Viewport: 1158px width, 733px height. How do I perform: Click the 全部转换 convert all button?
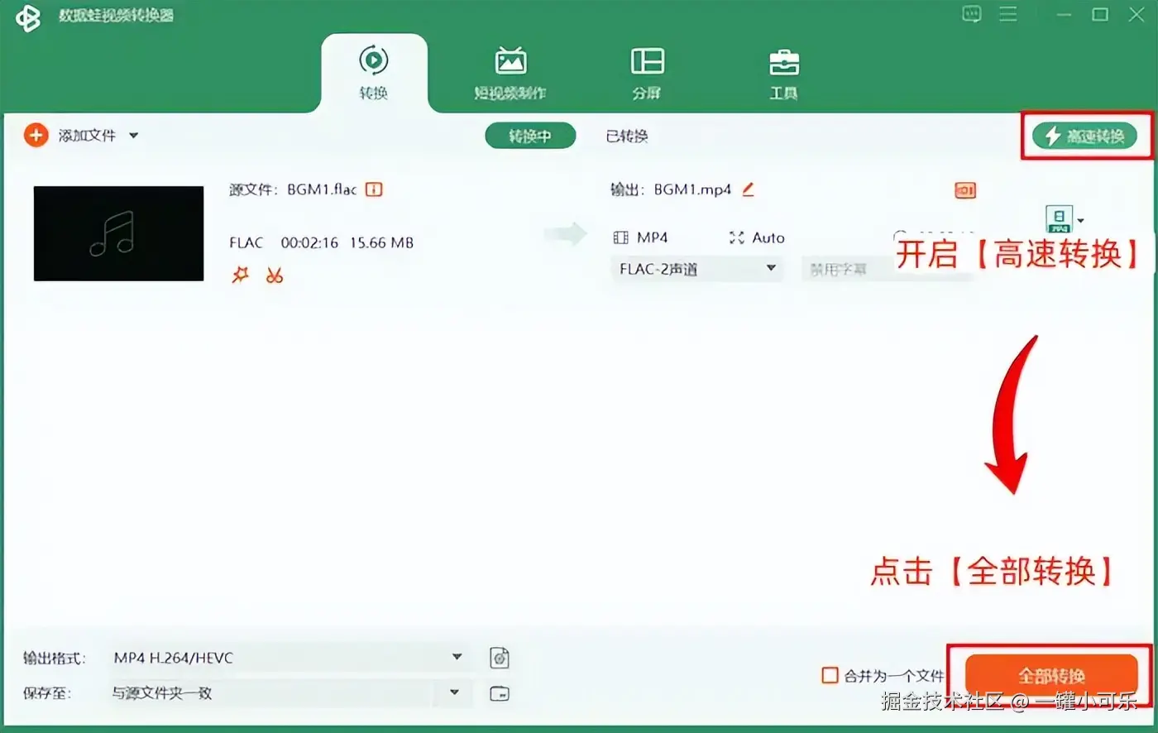click(x=1051, y=676)
